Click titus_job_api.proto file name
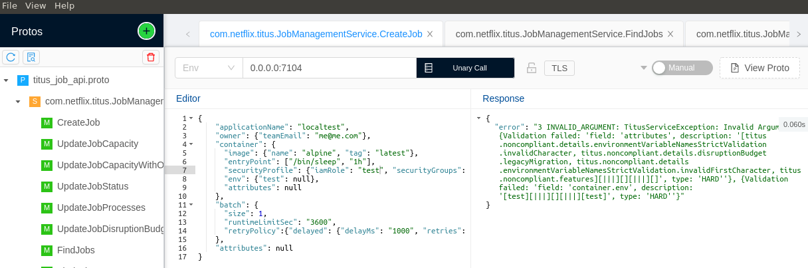The width and height of the screenshot is (808, 268). pos(71,80)
